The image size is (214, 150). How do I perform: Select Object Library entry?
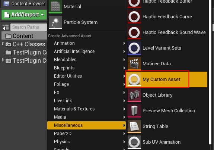point(167,95)
